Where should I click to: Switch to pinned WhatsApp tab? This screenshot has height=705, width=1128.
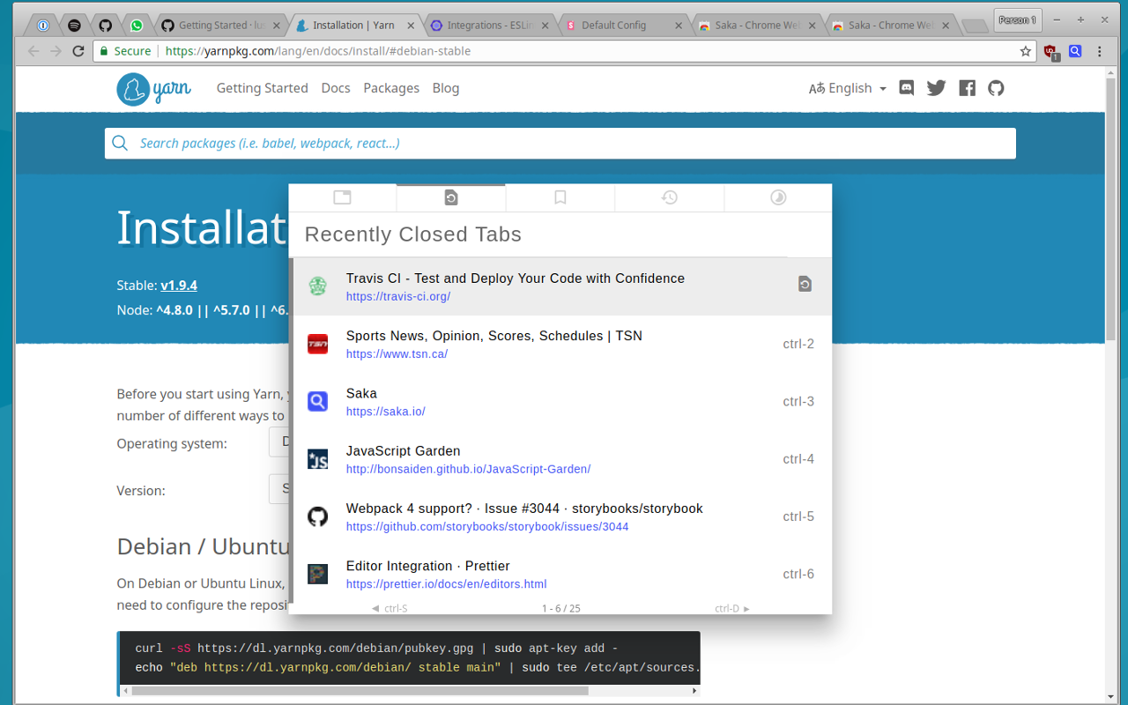137,26
